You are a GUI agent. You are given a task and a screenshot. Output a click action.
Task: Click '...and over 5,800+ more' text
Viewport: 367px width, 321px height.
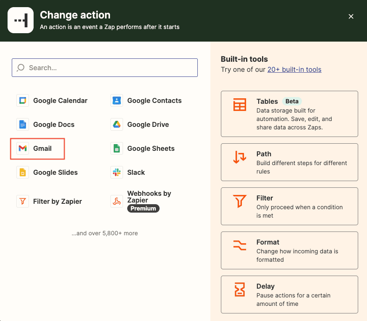point(105,233)
